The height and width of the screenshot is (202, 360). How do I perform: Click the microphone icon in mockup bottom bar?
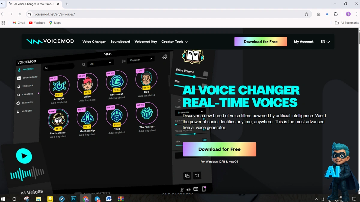[182, 190]
